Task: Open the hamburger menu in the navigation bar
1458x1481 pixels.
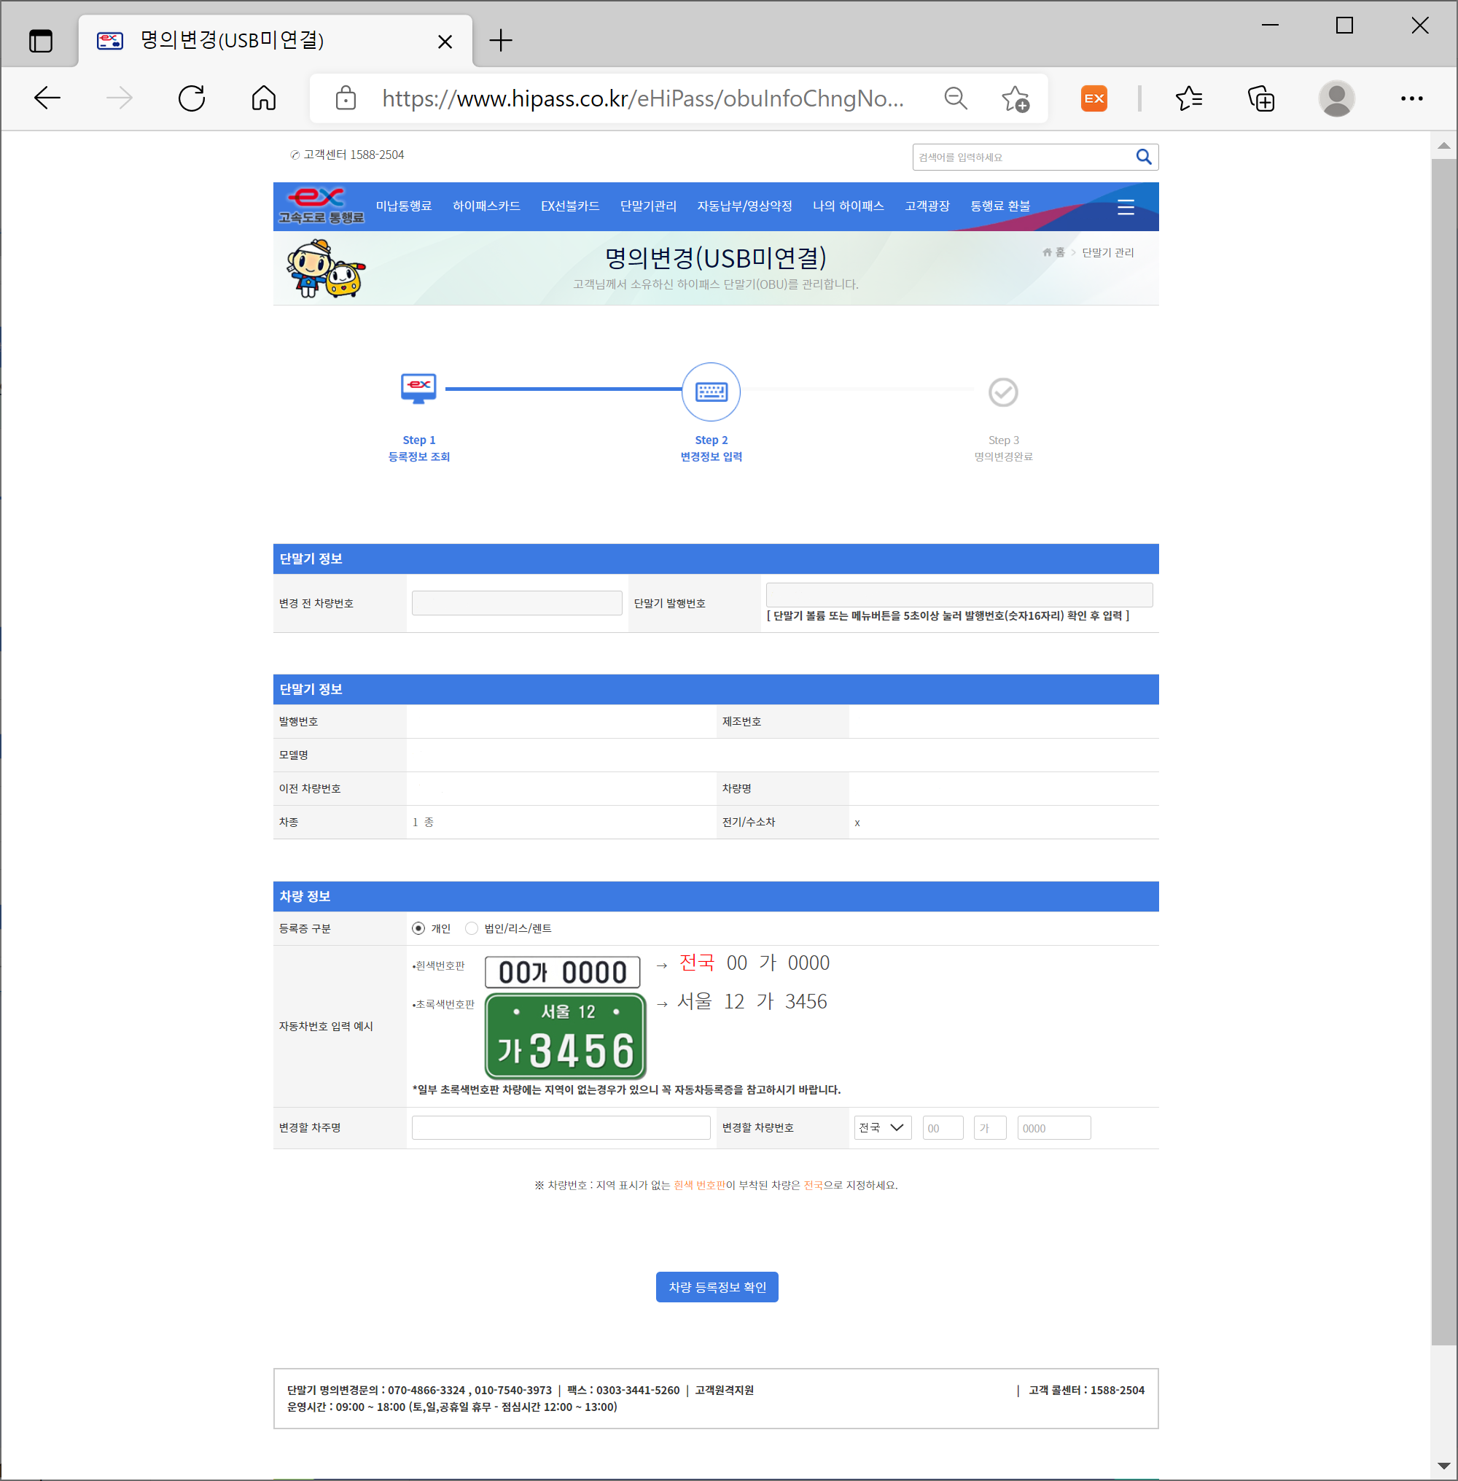Action: tap(1126, 207)
